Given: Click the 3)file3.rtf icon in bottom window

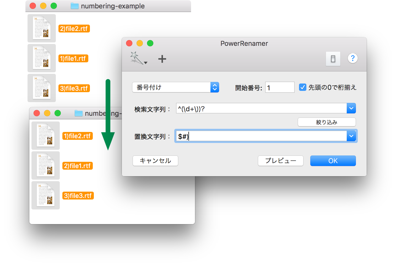Looking at the screenshot, I should point(46,195).
